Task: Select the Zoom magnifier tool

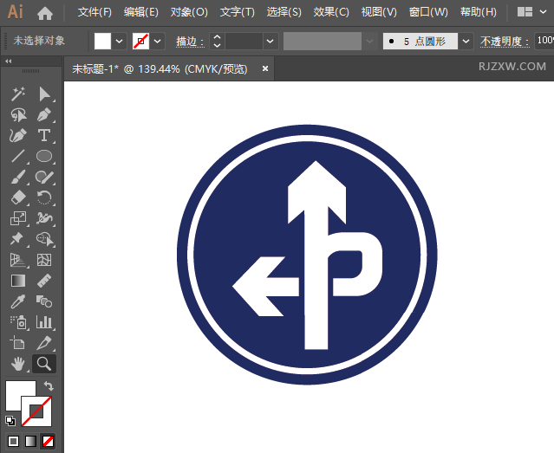Action: [44, 364]
